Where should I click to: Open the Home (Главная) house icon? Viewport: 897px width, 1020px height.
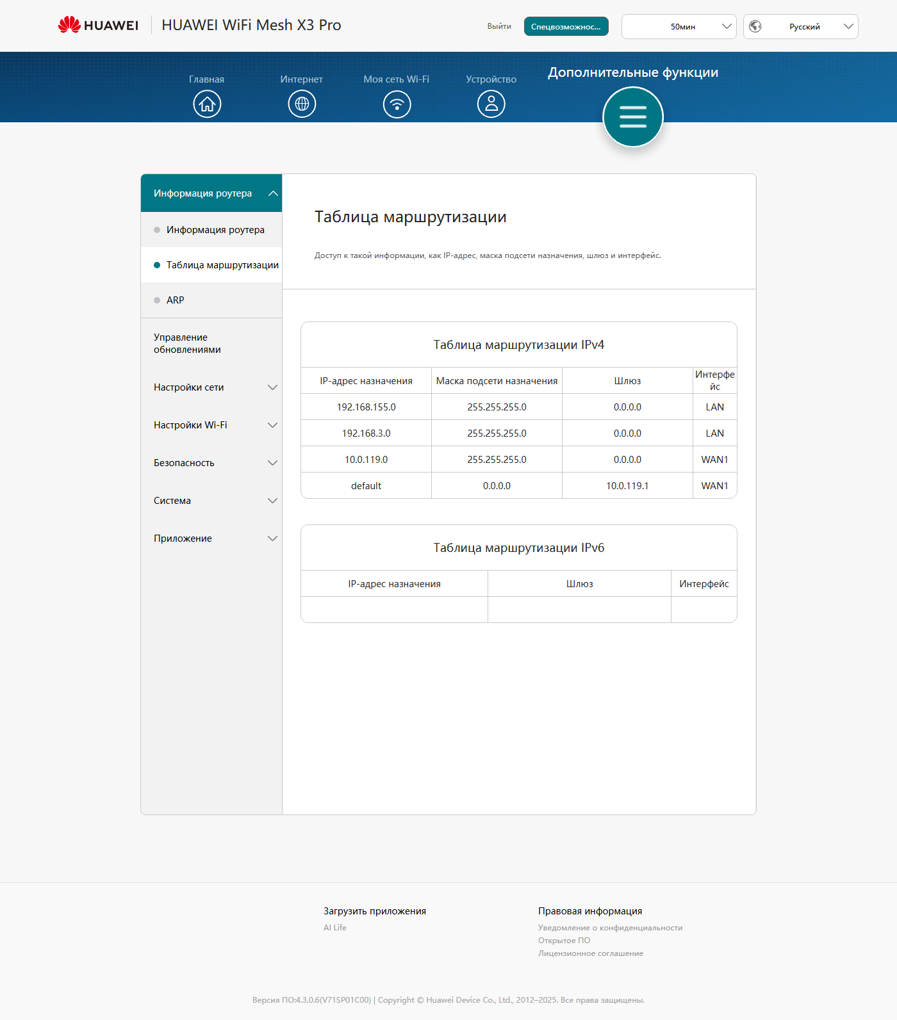click(207, 104)
